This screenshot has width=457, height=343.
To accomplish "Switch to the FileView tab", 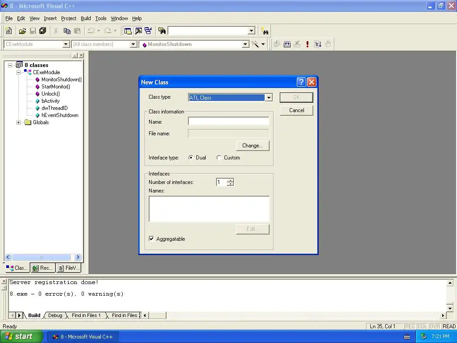I will [x=69, y=268].
